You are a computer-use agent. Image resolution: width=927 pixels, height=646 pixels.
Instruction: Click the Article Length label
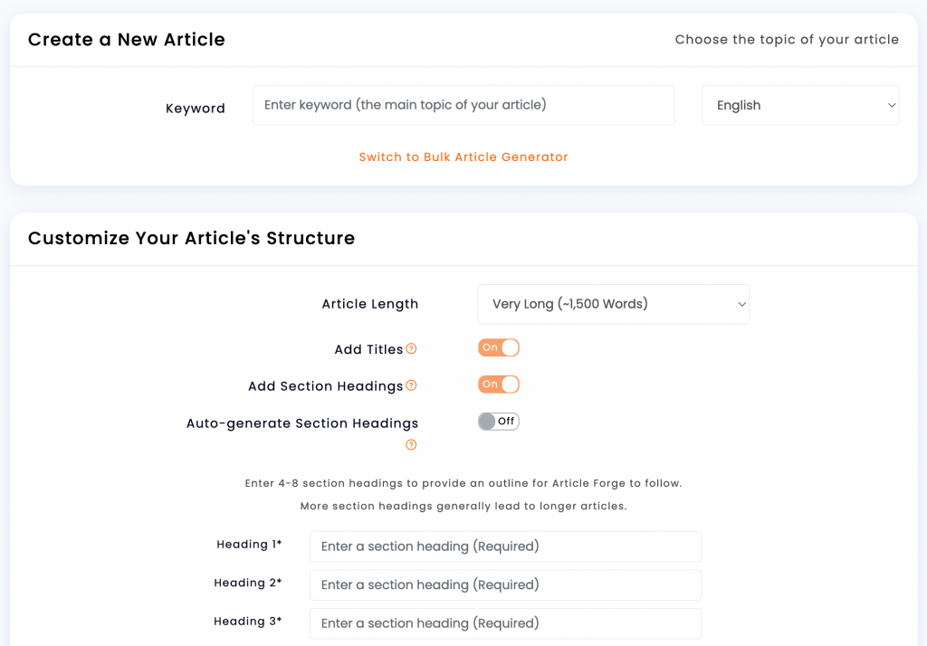[x=370, y=304]
